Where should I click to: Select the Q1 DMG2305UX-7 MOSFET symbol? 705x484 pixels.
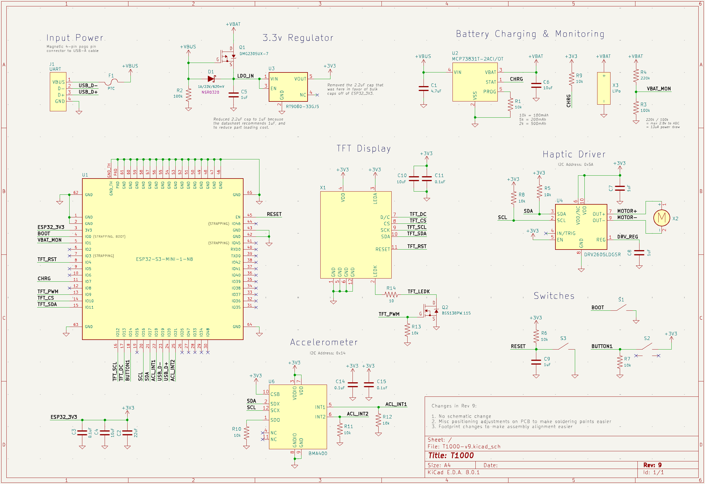(x=228, y=57)
